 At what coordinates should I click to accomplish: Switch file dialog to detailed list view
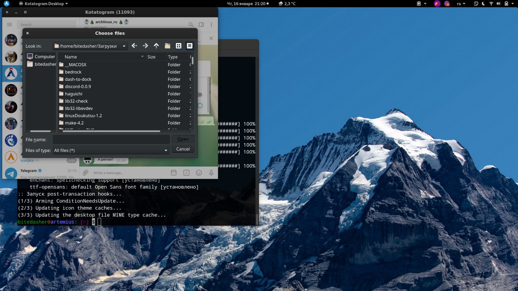(189, 46)
